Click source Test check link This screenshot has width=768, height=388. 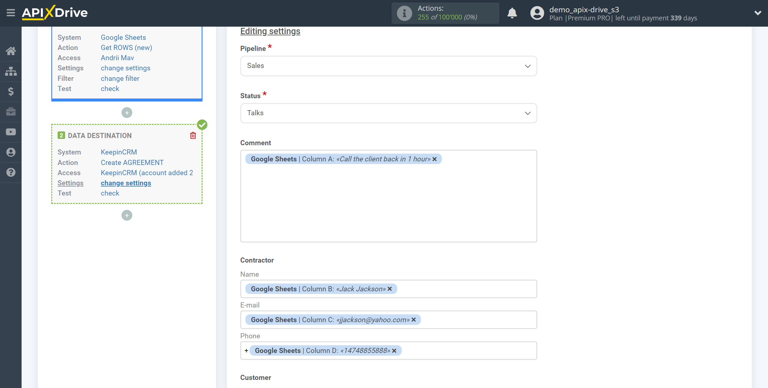coord(110,89)
